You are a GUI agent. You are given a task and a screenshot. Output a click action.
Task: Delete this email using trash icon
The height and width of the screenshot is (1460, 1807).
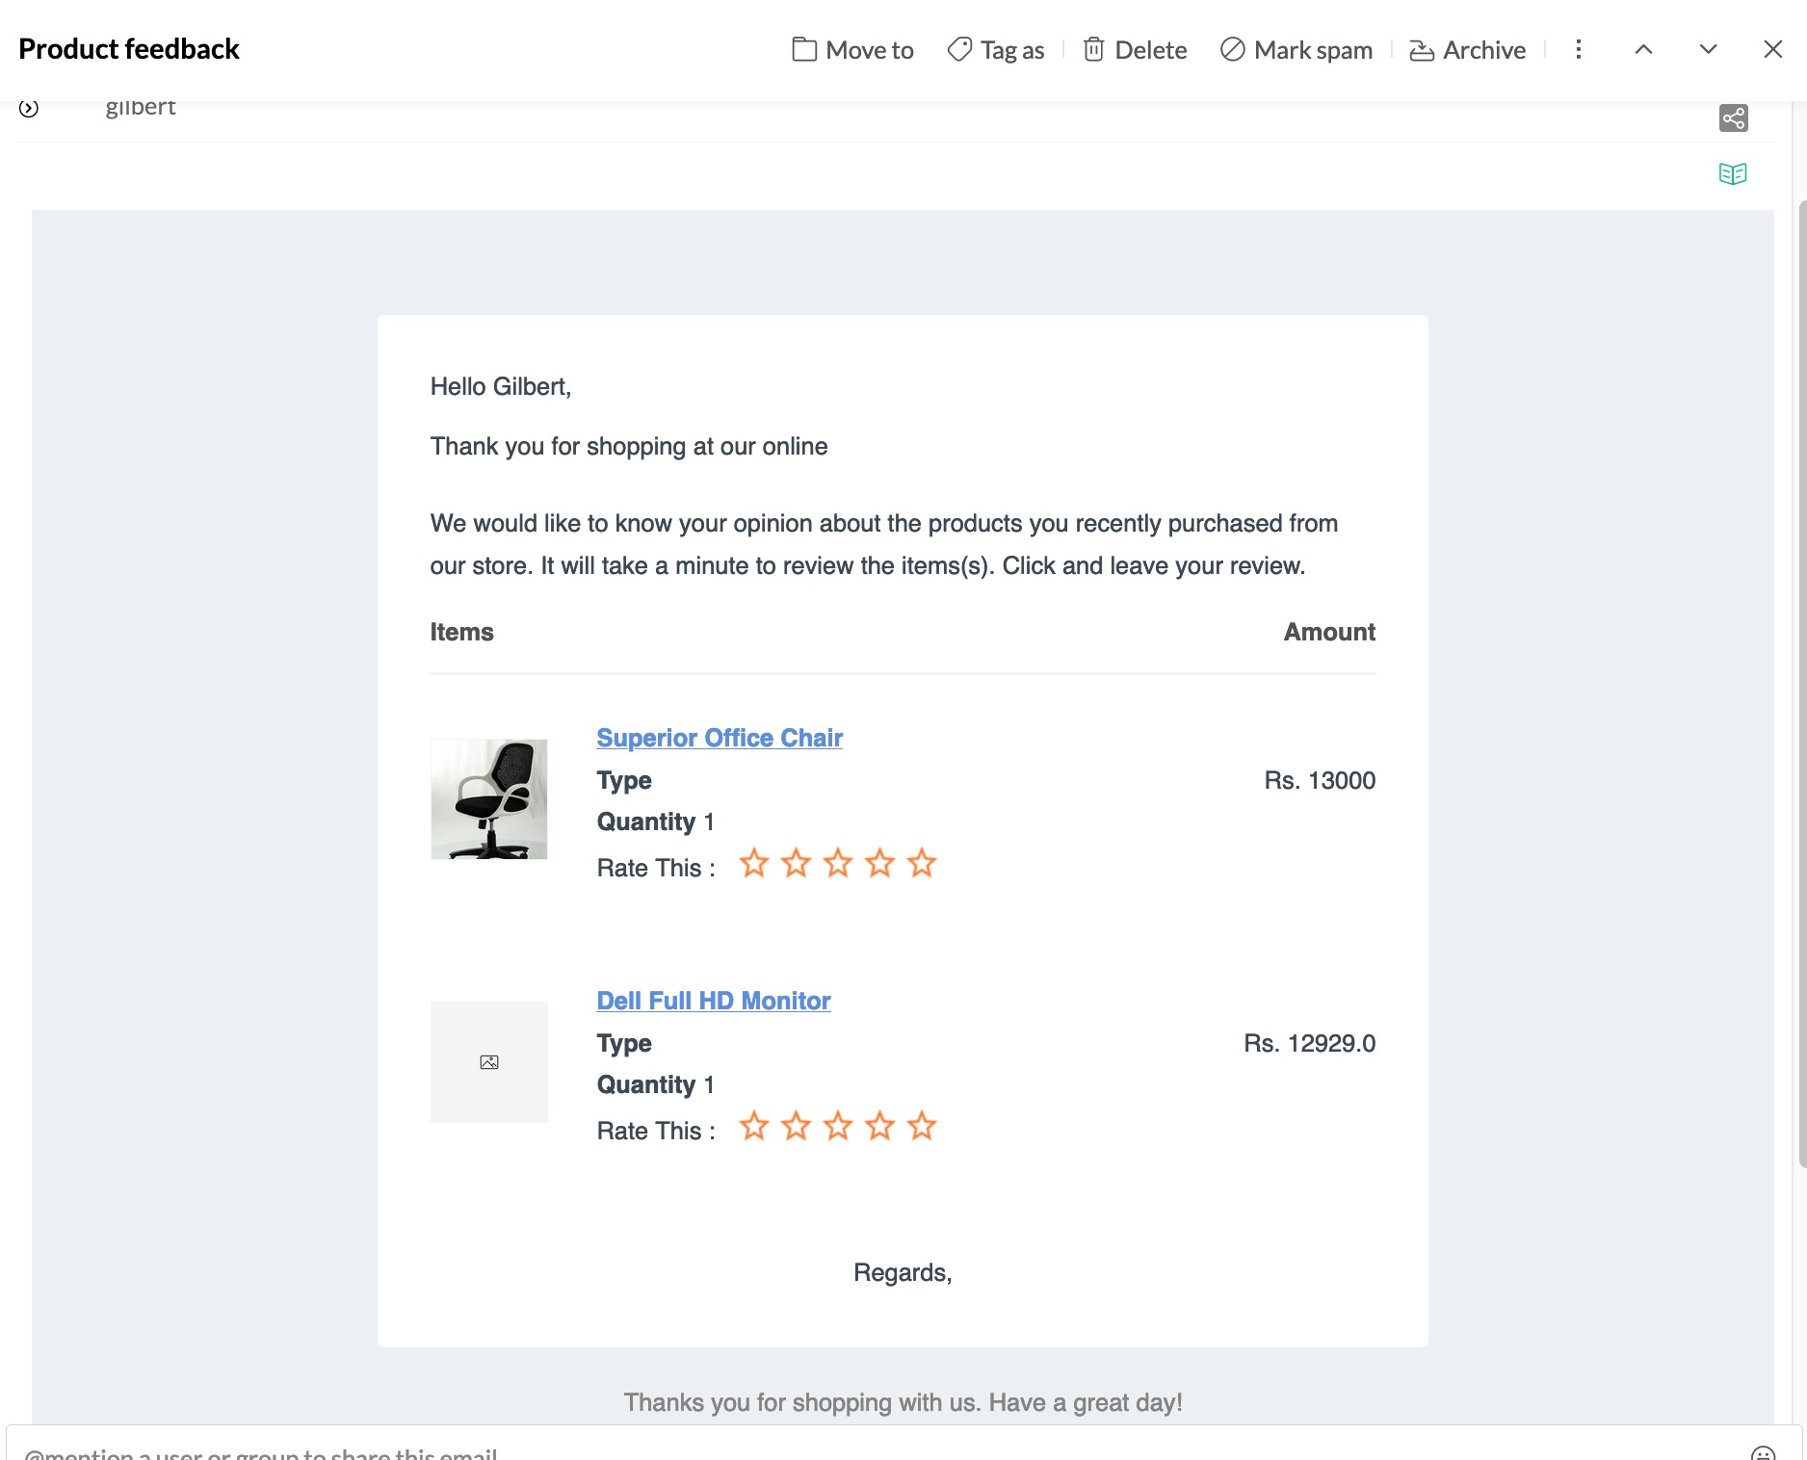pyautogui.click(x=1135, y=50)
